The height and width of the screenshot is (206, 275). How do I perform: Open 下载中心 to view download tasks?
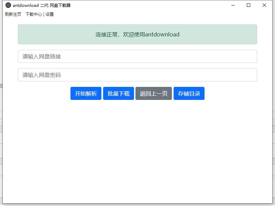coord(34,14)
